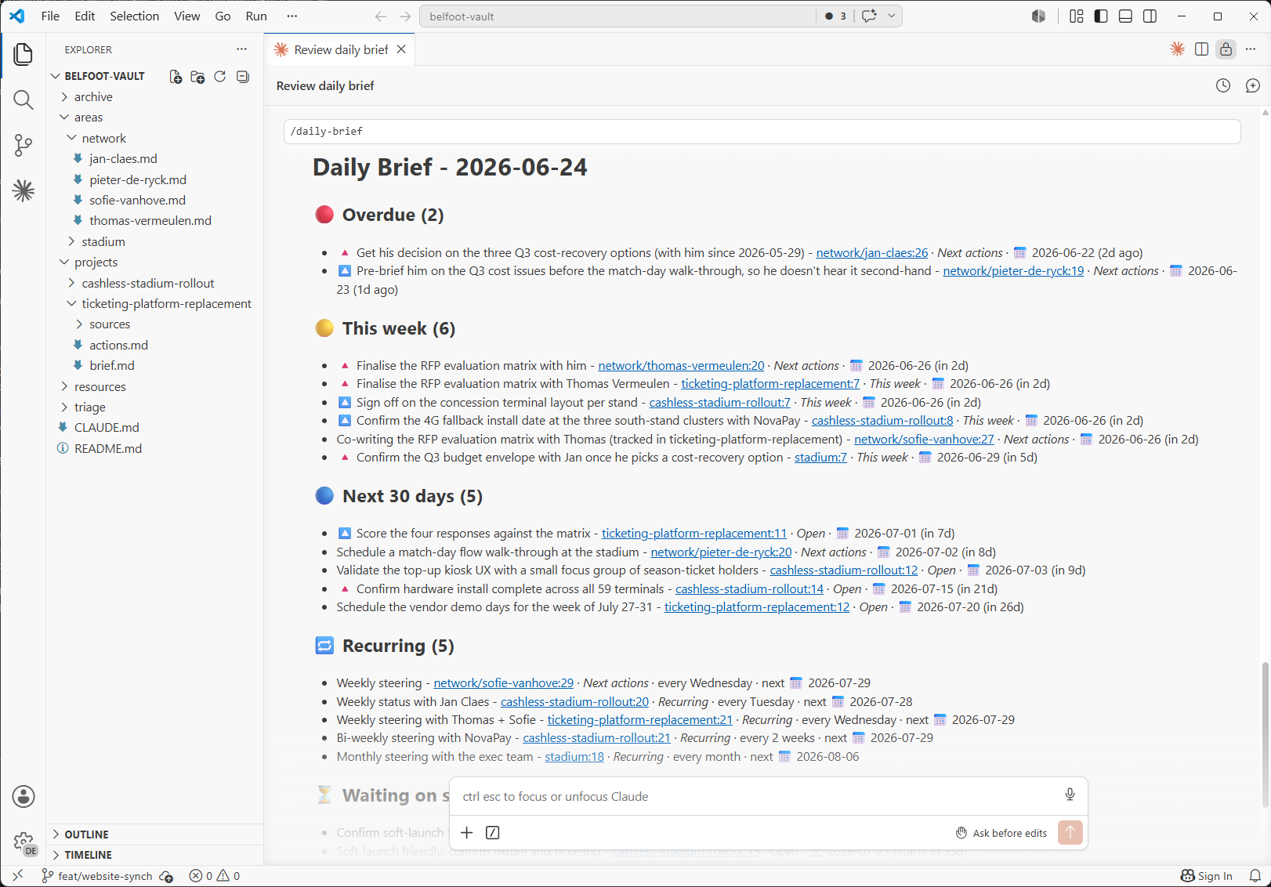Open the stadium:7 link
This screenshot has width=1271, height=887.
820,457
